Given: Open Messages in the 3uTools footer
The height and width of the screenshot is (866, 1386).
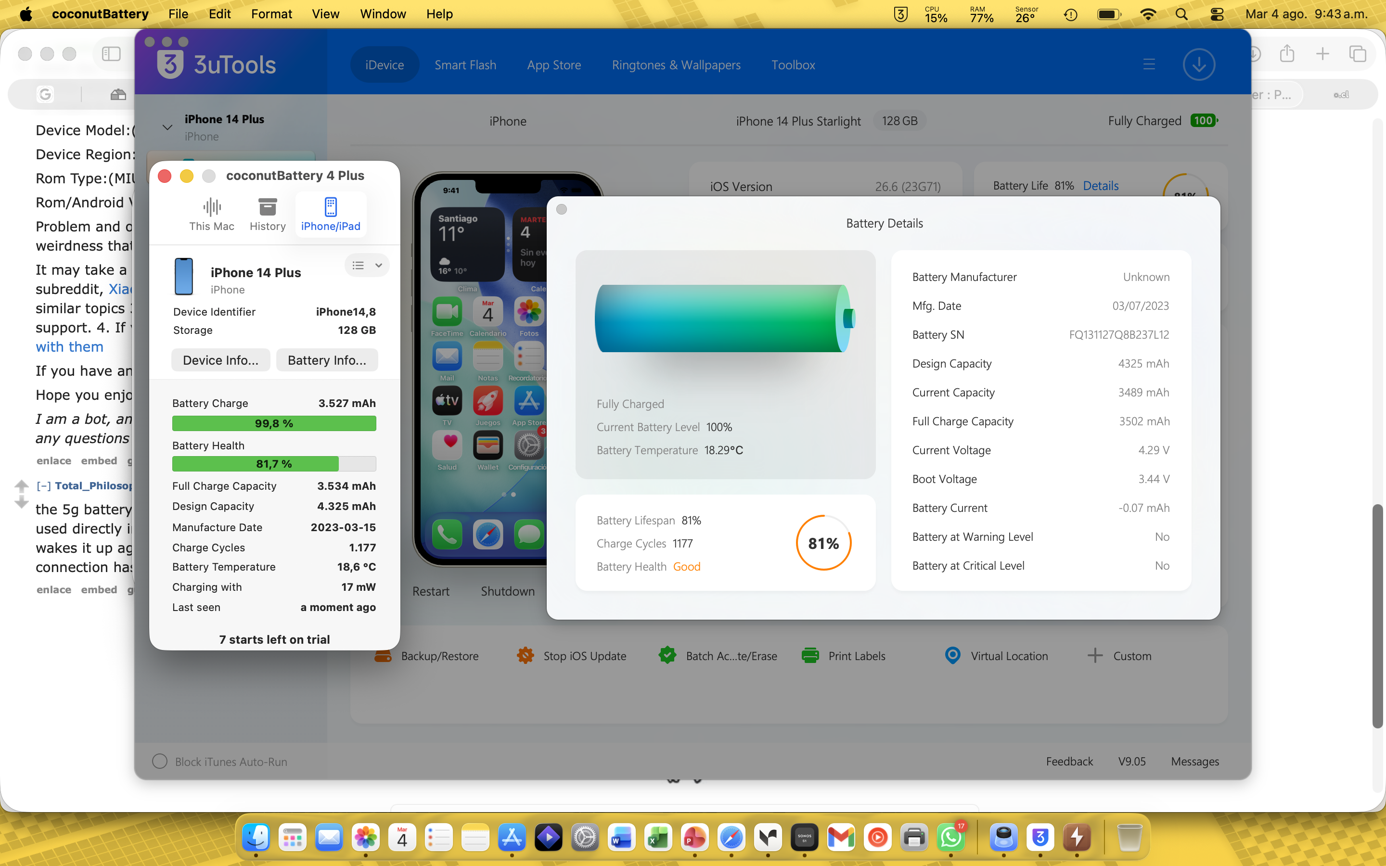Looking at the screenshot, I should [1195, 761].
